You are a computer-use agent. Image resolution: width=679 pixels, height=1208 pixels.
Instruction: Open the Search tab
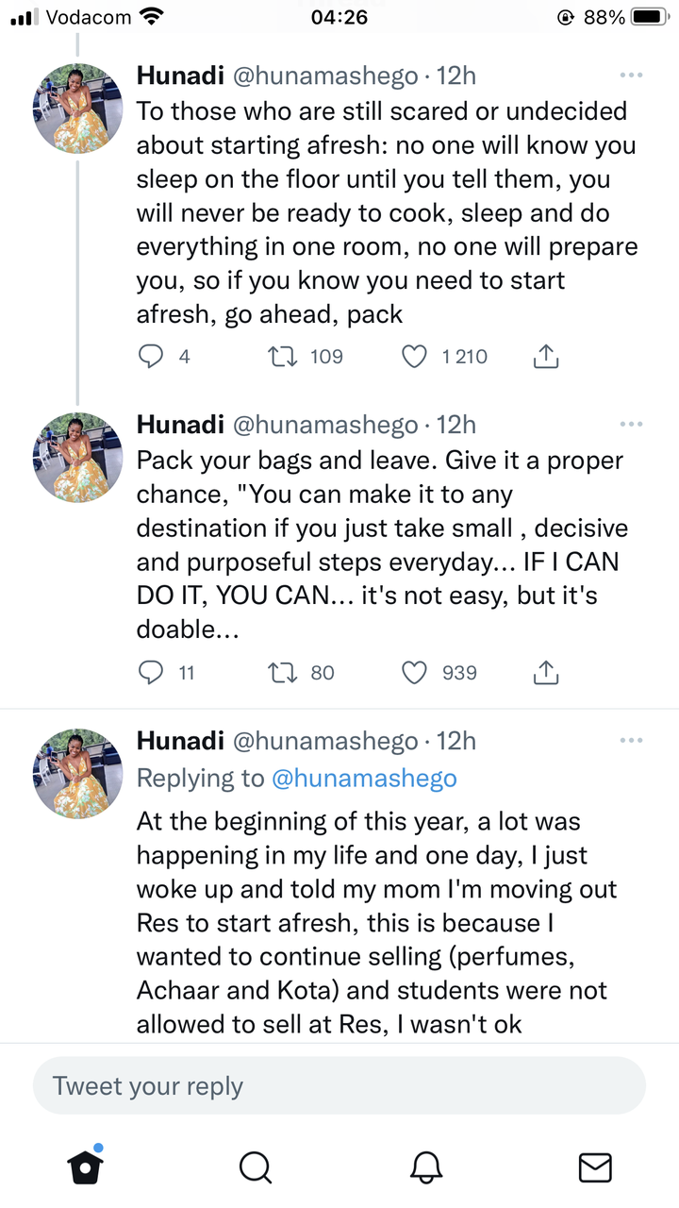point(255,1166)
